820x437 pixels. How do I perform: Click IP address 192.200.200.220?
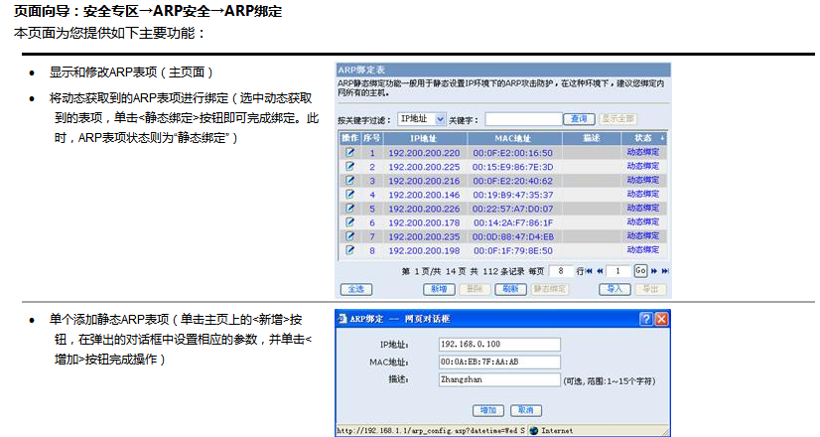[424, 153]
